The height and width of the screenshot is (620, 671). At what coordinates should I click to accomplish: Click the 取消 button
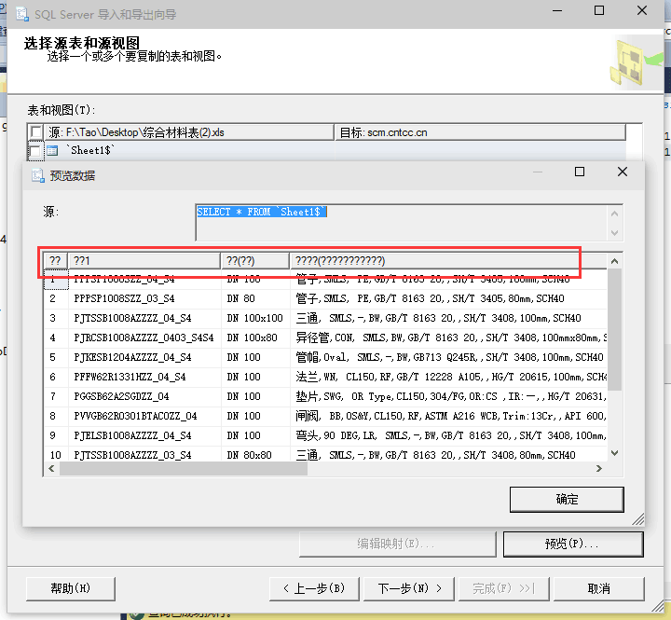(599, 588)
